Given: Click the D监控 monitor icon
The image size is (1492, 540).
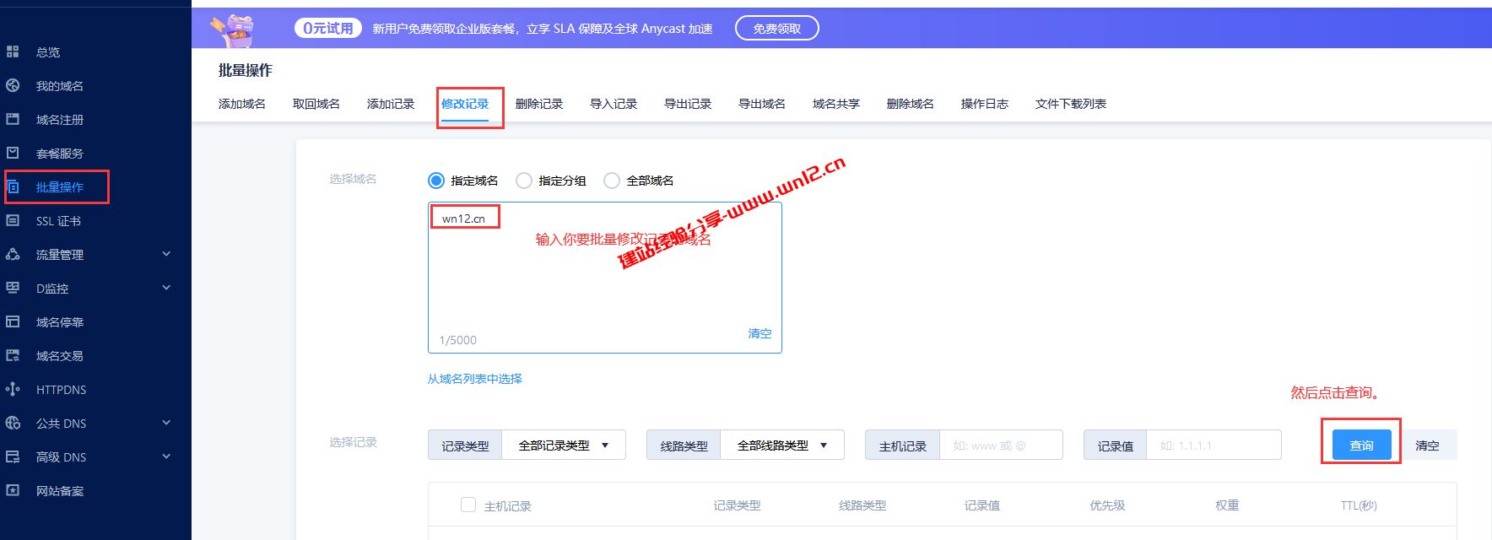Looking at the screenshot, I should [x=13, y=288].
